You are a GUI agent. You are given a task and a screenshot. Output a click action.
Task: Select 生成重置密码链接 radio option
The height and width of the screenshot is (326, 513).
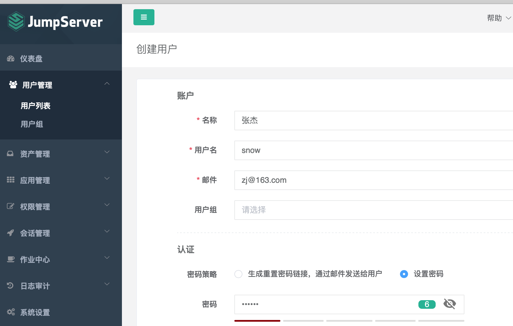(x=238, y=274)
